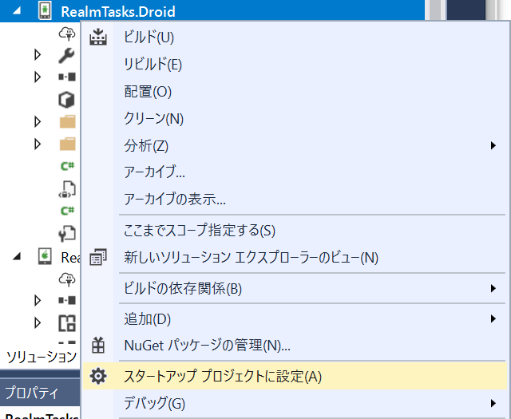Open the 分析(Z) submenu
Image resolution: width=511 pixels, height=419 pixels.
(x=295, y=145)
